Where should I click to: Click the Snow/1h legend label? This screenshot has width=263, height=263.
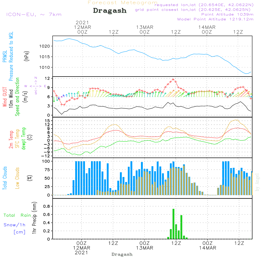15,225
